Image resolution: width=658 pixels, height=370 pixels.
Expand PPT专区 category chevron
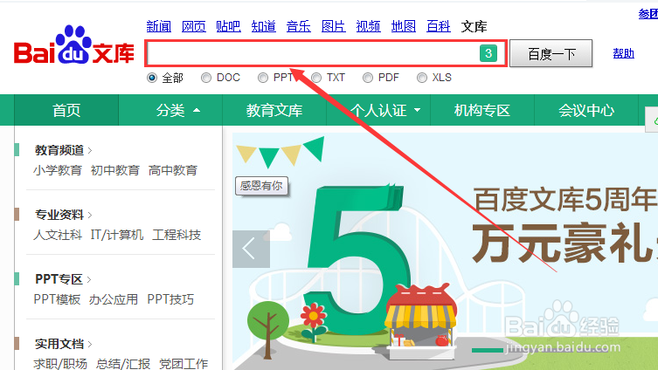click(x=89, y=279)
